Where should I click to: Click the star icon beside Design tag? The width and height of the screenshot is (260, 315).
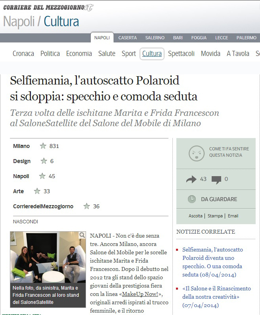click(x=44, y=161)
